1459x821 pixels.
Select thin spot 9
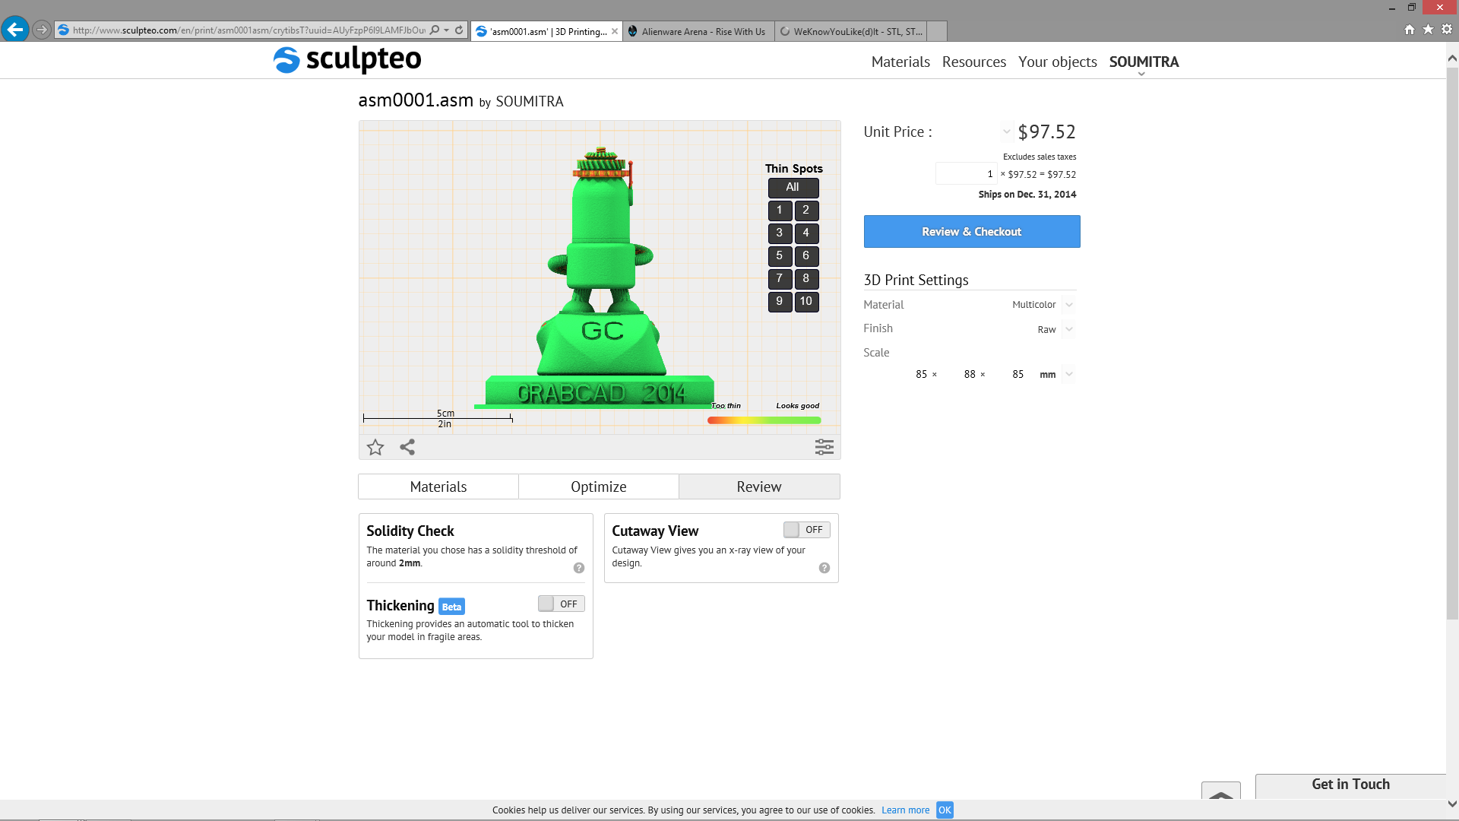coord(780,301)
